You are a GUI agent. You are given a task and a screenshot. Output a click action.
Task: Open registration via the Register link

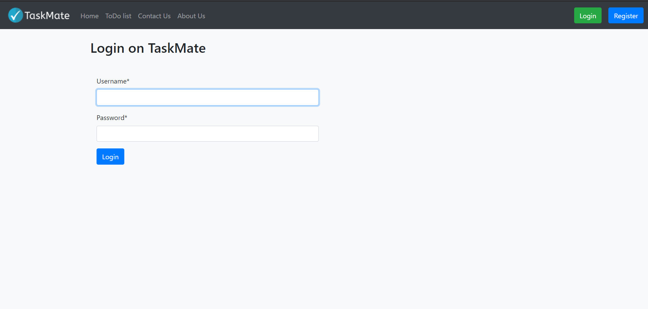click(x=625, y=15)
